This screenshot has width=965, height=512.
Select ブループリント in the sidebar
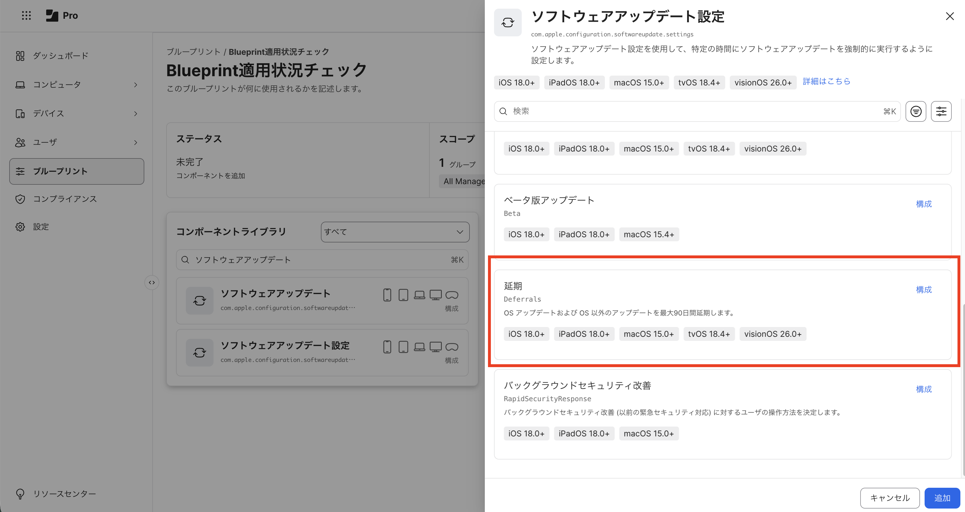pyautogui.click(x=77, y=171)
